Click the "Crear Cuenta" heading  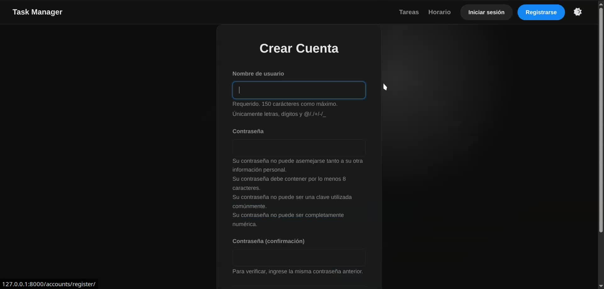coord(299,48)
